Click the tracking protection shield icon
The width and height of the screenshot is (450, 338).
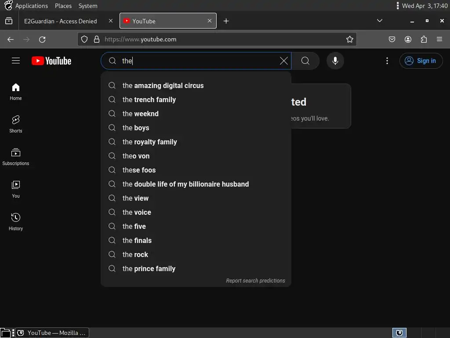(84, 39)
